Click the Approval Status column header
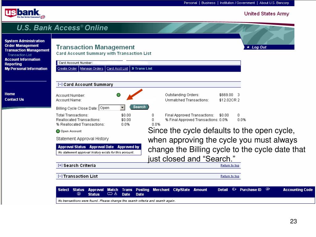The width and height of the screenshot is (316, 237). click(x=72, y=147)
